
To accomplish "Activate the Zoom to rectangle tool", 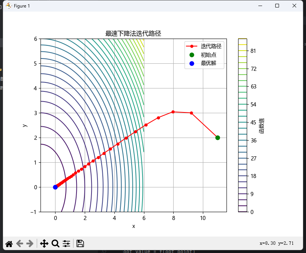I will (x=55, y=244).
